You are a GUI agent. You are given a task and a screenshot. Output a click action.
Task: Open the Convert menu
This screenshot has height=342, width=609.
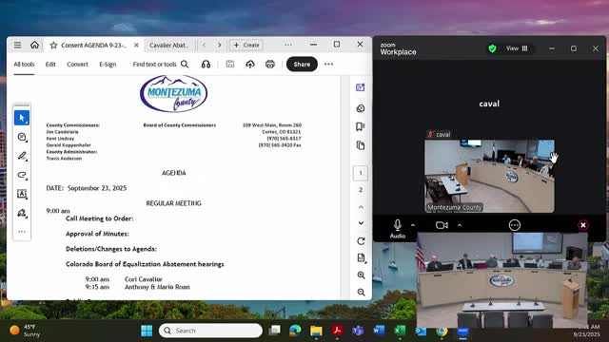[x=77, y=65]
